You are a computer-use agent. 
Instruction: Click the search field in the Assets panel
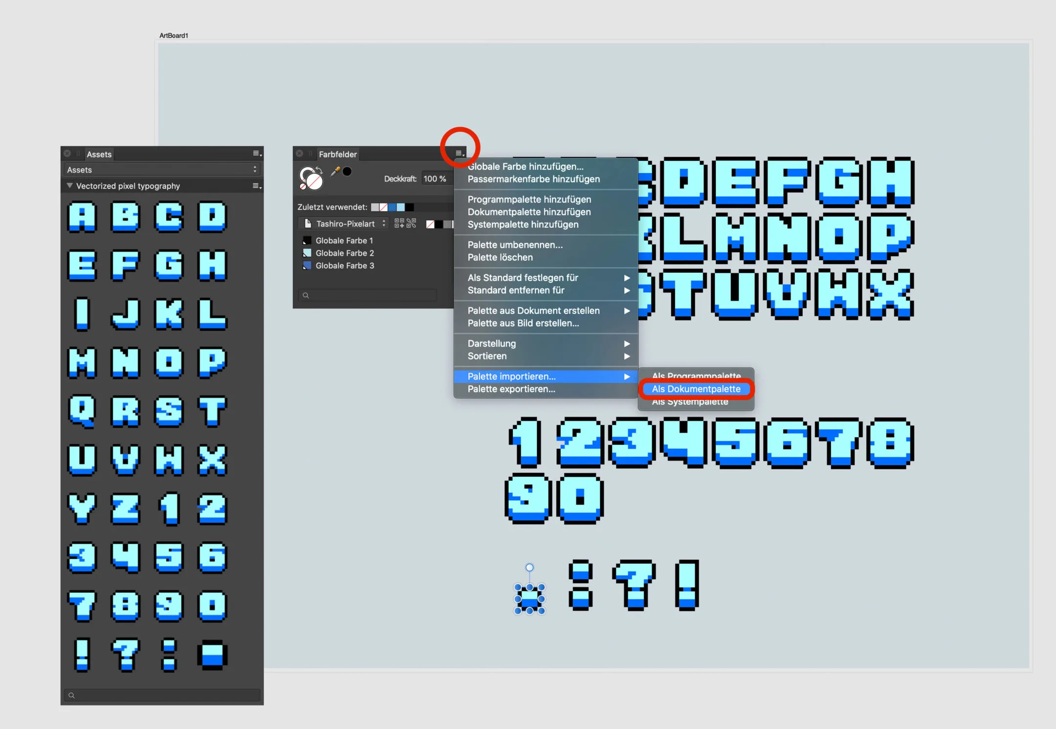click(162, 695)
